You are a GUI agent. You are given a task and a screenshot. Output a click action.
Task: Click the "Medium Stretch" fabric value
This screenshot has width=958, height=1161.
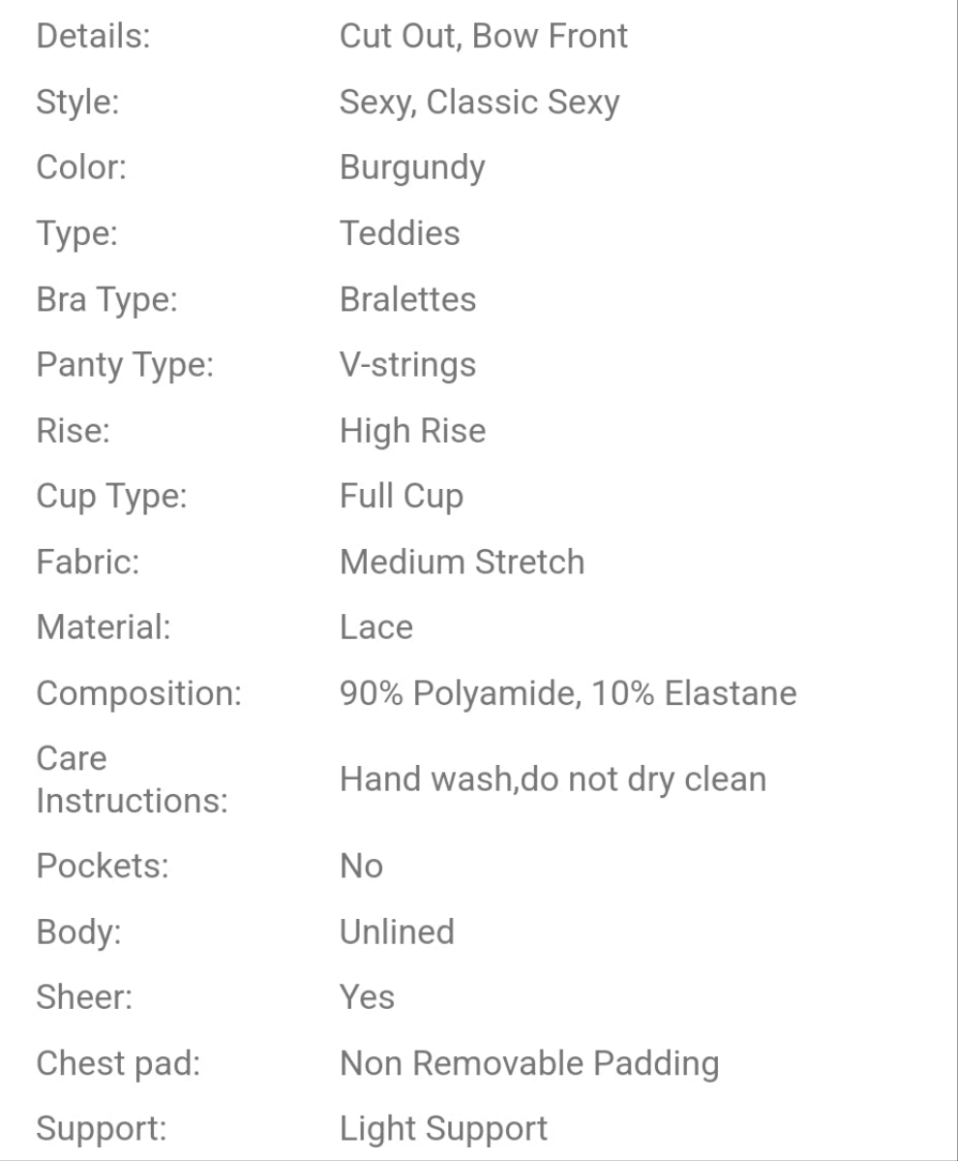(x=462, y=563)
